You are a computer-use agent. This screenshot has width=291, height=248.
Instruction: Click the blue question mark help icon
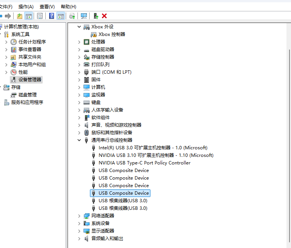tap(51, 16)
